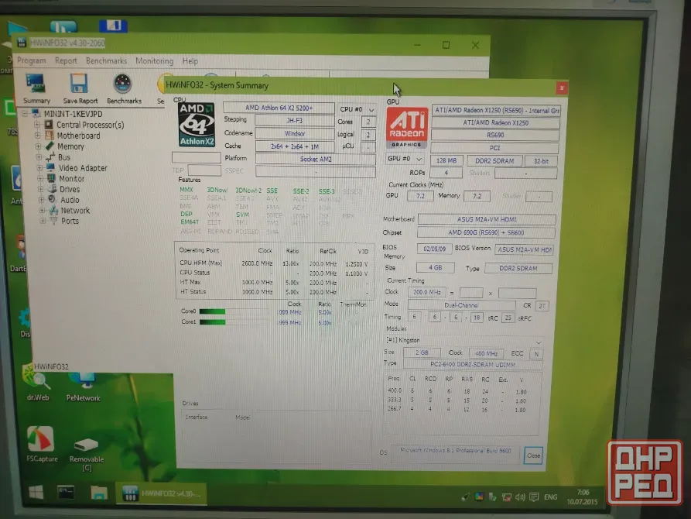Click the 'JH-F3' stepping value
The image size is (691, 519).
pos(294,121)
